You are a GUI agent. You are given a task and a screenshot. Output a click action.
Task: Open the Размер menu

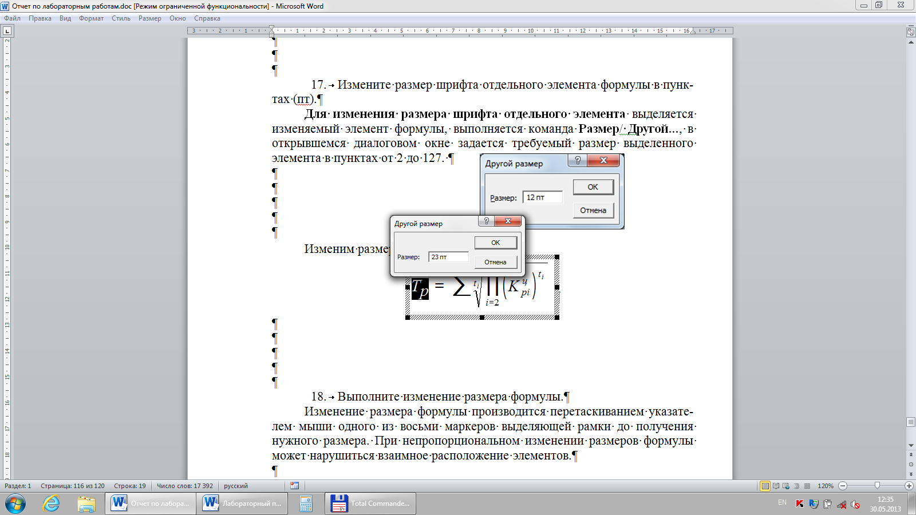[150, 18]
